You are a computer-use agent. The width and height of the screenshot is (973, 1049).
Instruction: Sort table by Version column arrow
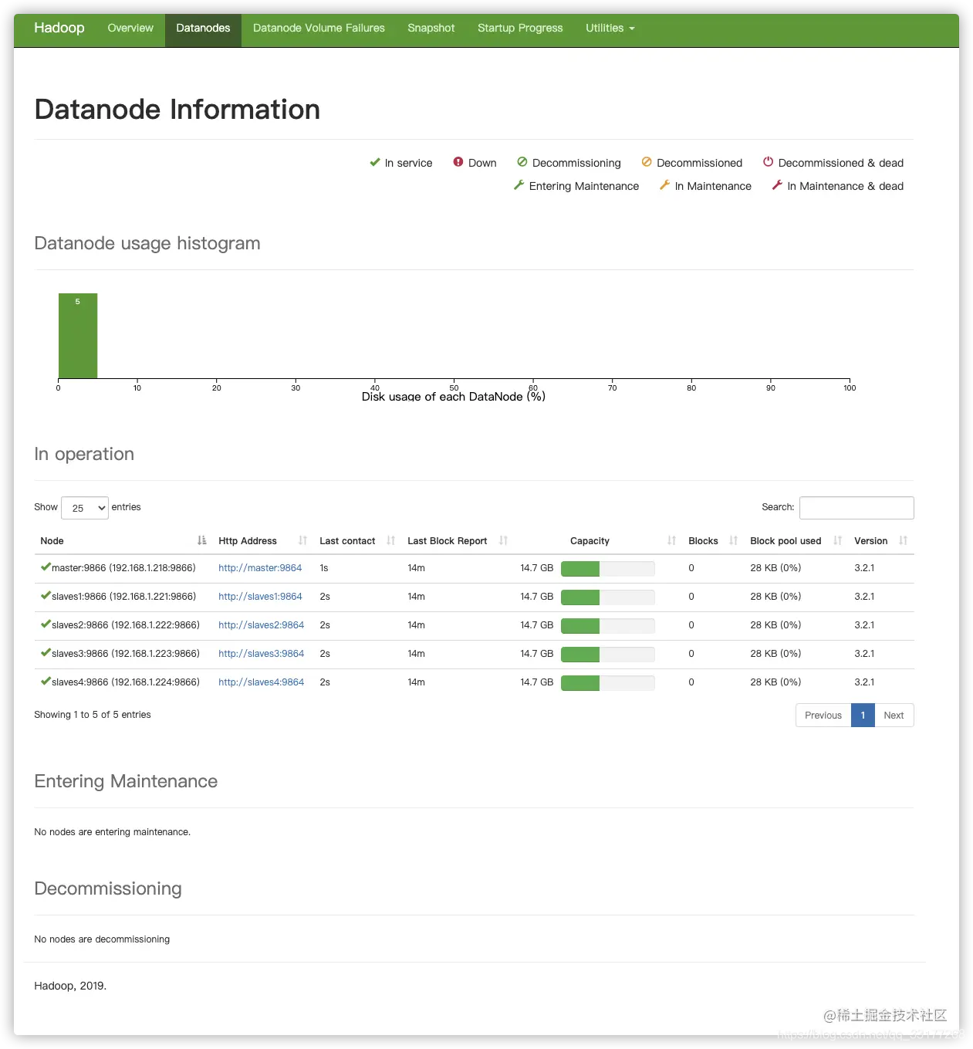pos(904,540)
